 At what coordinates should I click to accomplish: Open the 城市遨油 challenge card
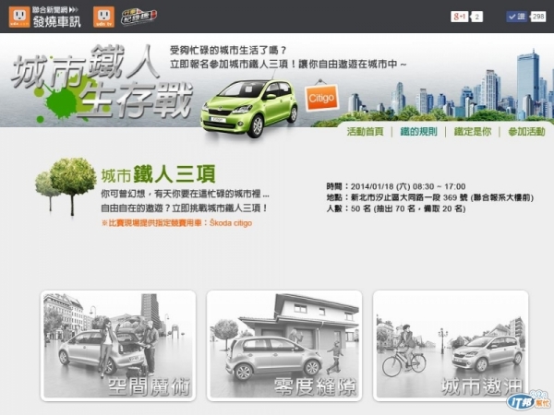451,346
